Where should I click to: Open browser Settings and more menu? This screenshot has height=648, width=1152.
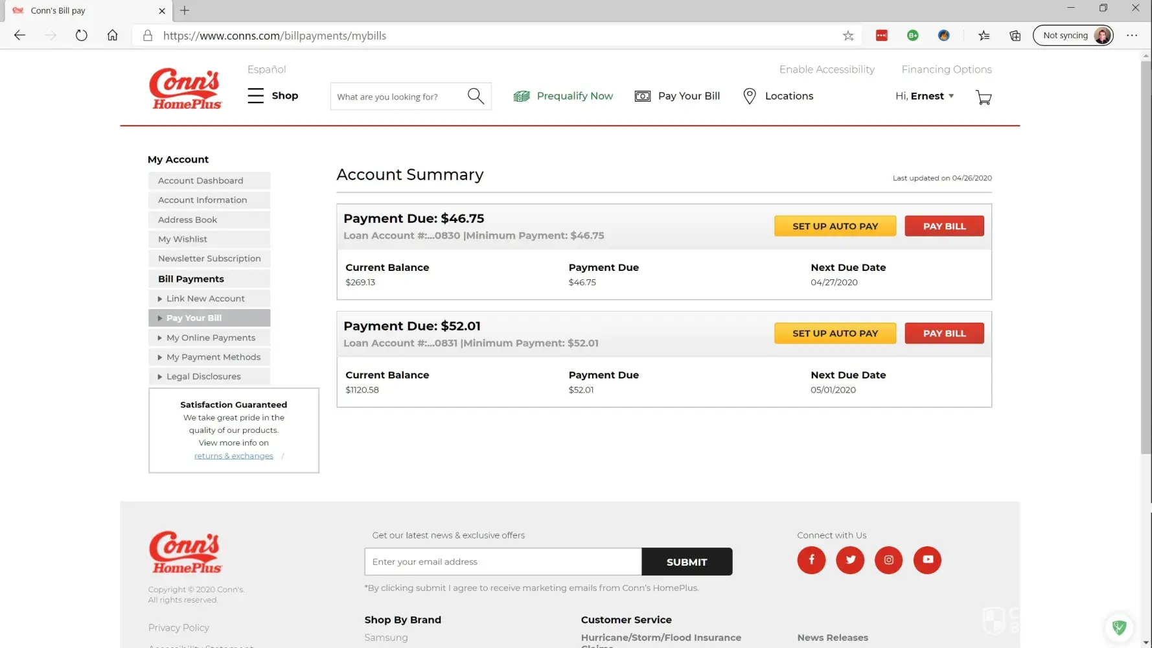(1132, 36)
